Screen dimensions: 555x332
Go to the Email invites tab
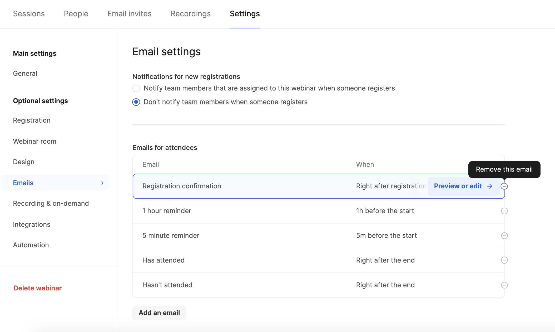(130, 14)
